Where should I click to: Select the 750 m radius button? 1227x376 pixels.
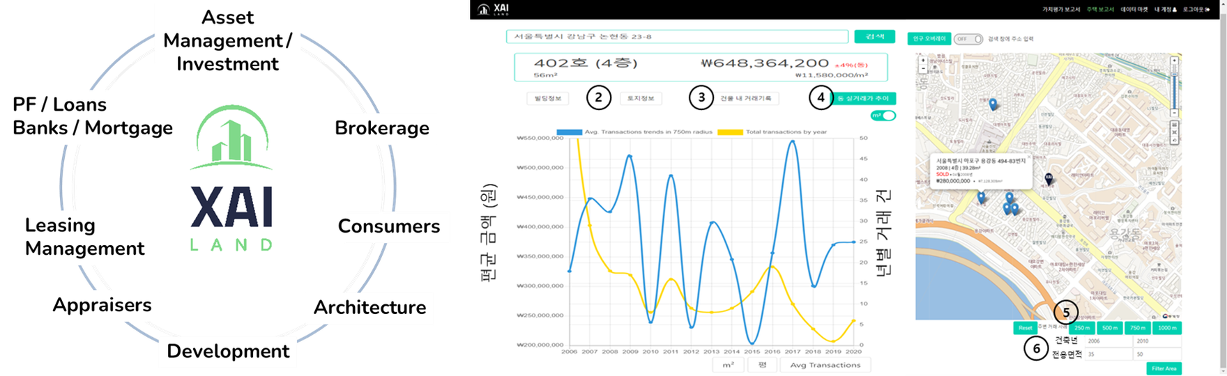point(1138,328)
